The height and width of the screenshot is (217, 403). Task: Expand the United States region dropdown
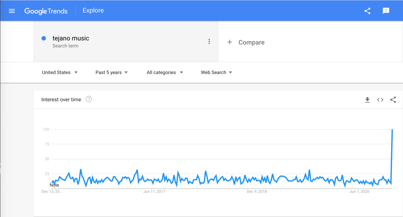tap(60, 72)
